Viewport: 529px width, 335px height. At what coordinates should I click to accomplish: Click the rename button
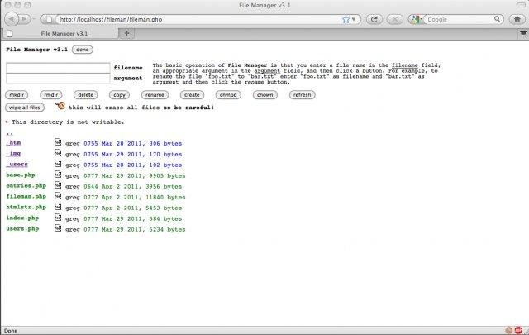coord(155,95)
